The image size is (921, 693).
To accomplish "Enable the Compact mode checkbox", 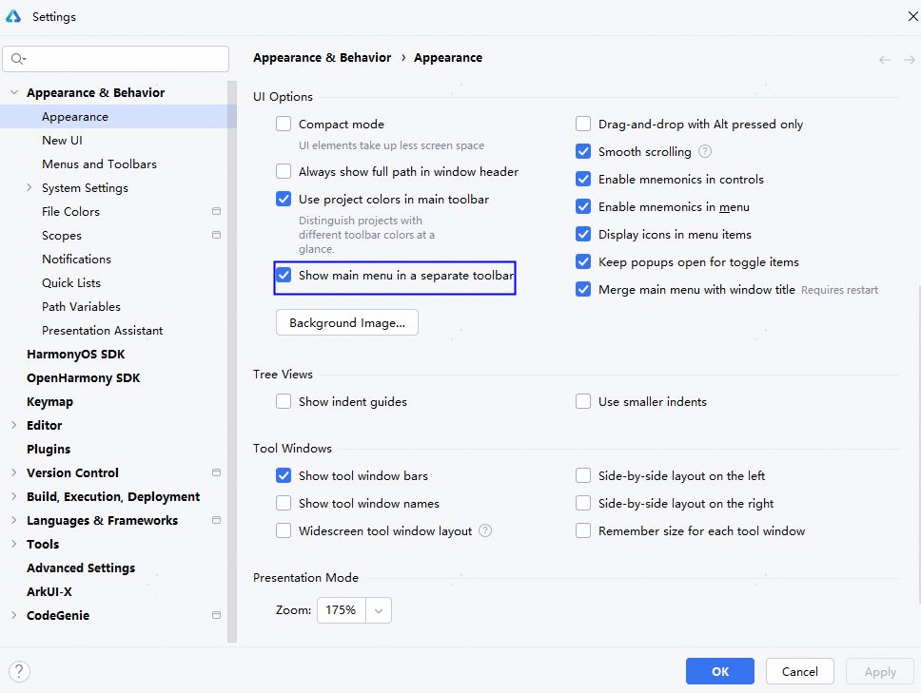I will point(284,124).
